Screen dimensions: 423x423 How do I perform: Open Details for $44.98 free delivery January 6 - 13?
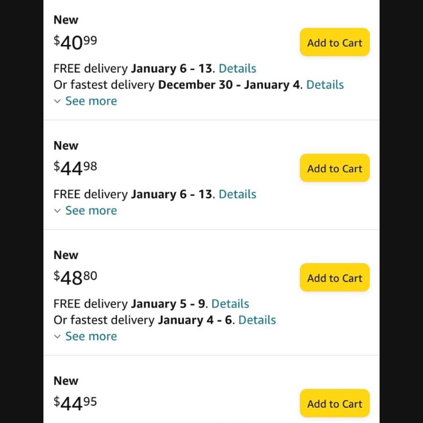pyautogui.click(x=237, y=194)
